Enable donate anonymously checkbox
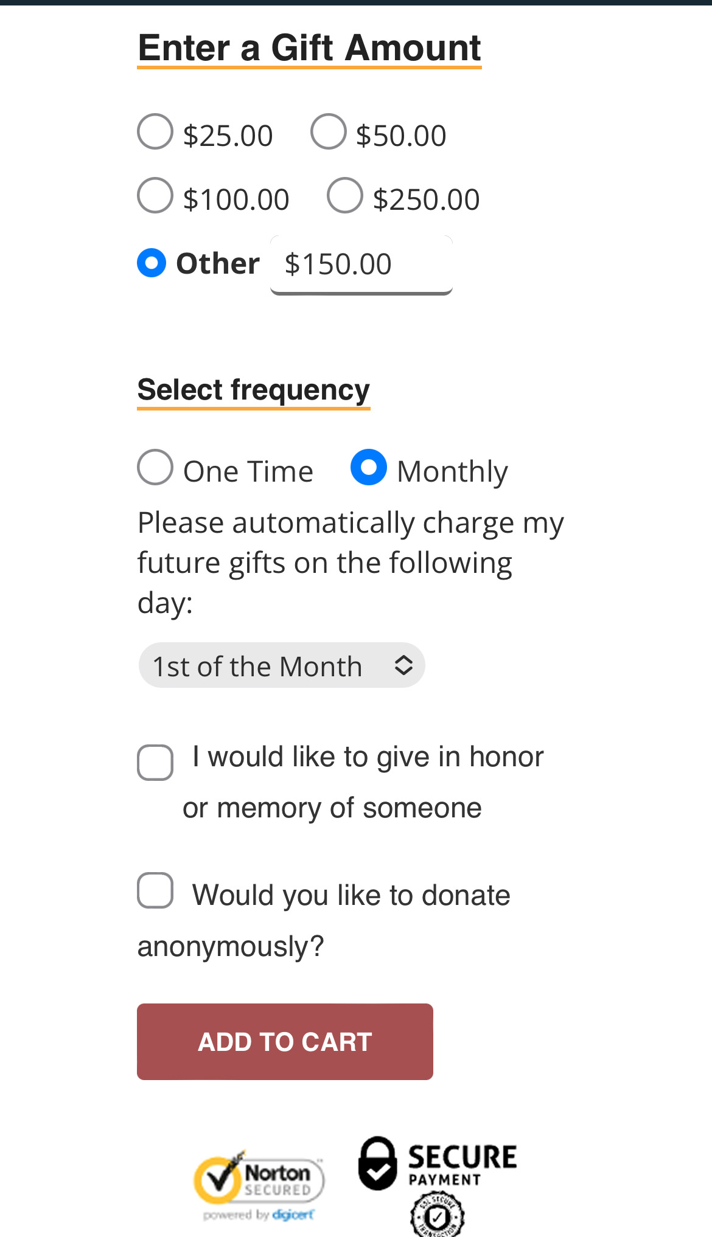Viewport: 712px width, 1237px height. click(155, 890)
